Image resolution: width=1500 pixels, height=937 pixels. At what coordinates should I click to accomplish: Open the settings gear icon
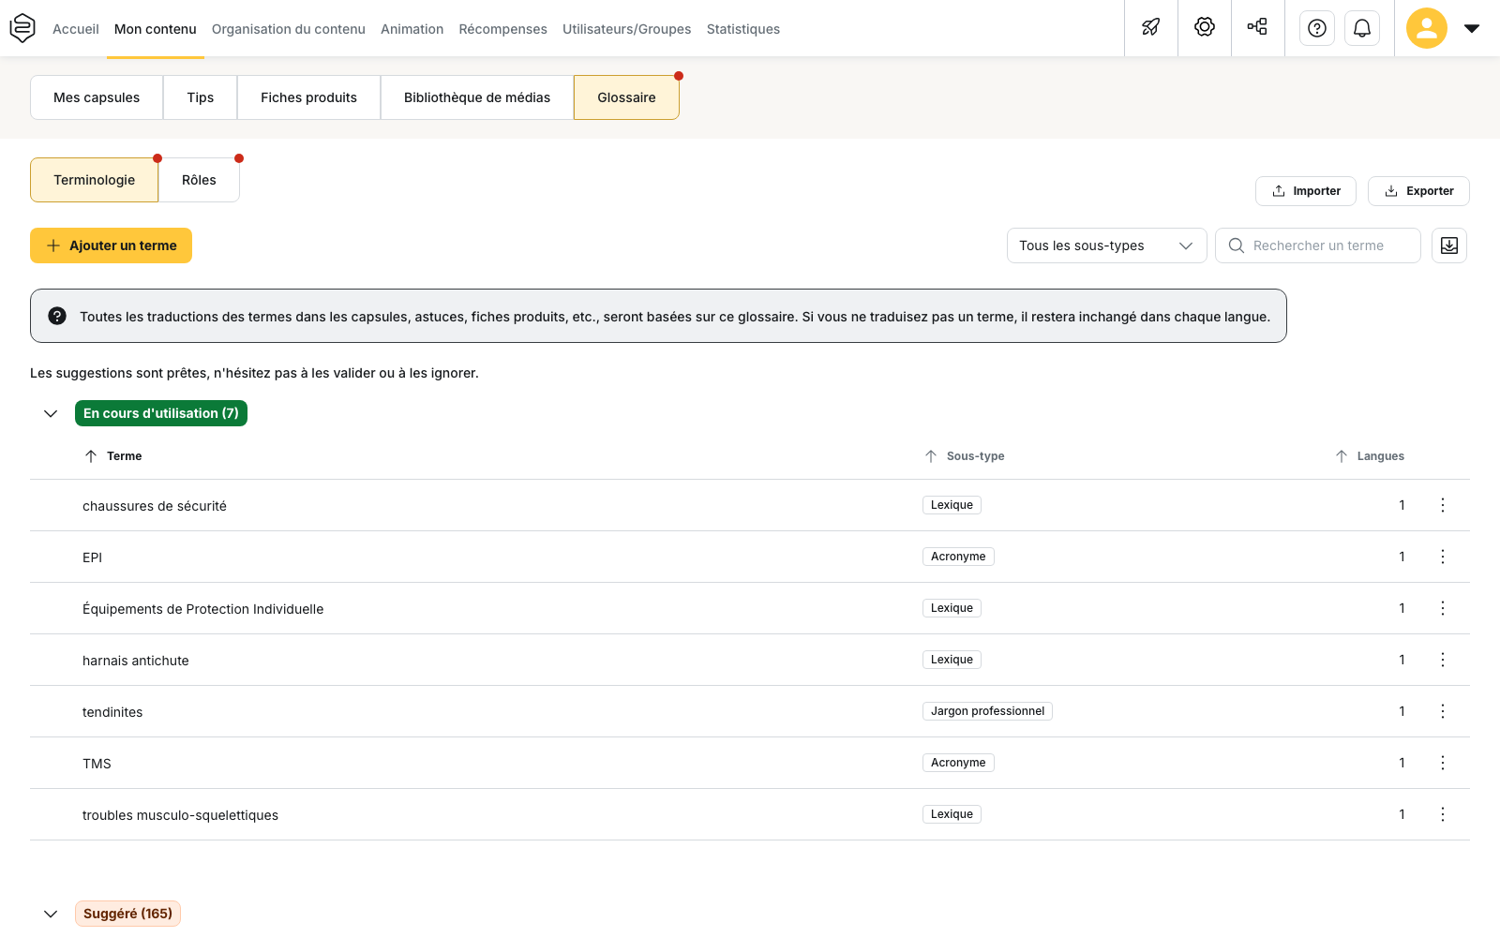click(1205, 28)
